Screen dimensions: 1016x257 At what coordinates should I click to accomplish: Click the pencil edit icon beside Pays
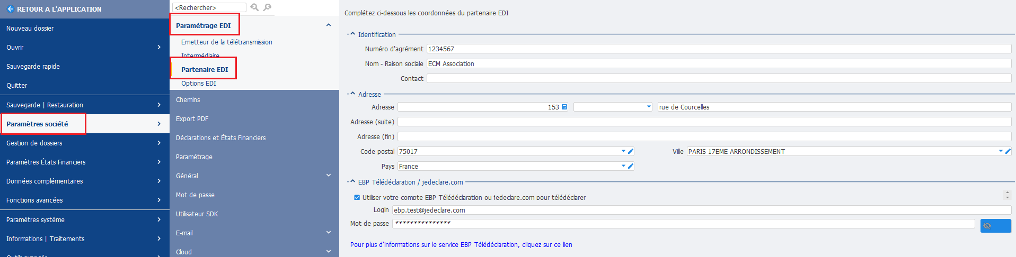point(631,166)
